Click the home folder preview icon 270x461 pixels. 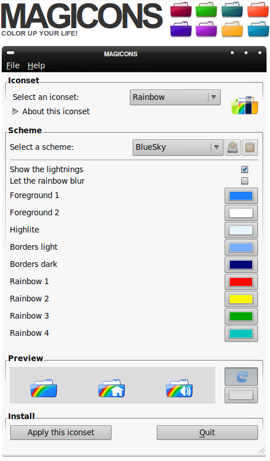pos(111,388)
